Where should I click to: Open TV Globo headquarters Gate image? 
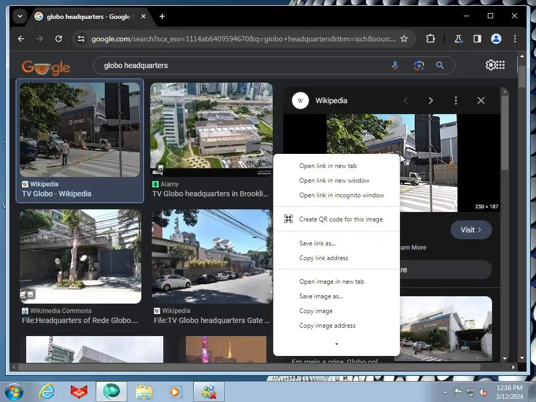(212, 256)
